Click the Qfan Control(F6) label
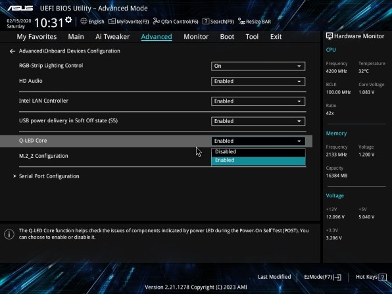392x294 pixels. tap(180, 22)
